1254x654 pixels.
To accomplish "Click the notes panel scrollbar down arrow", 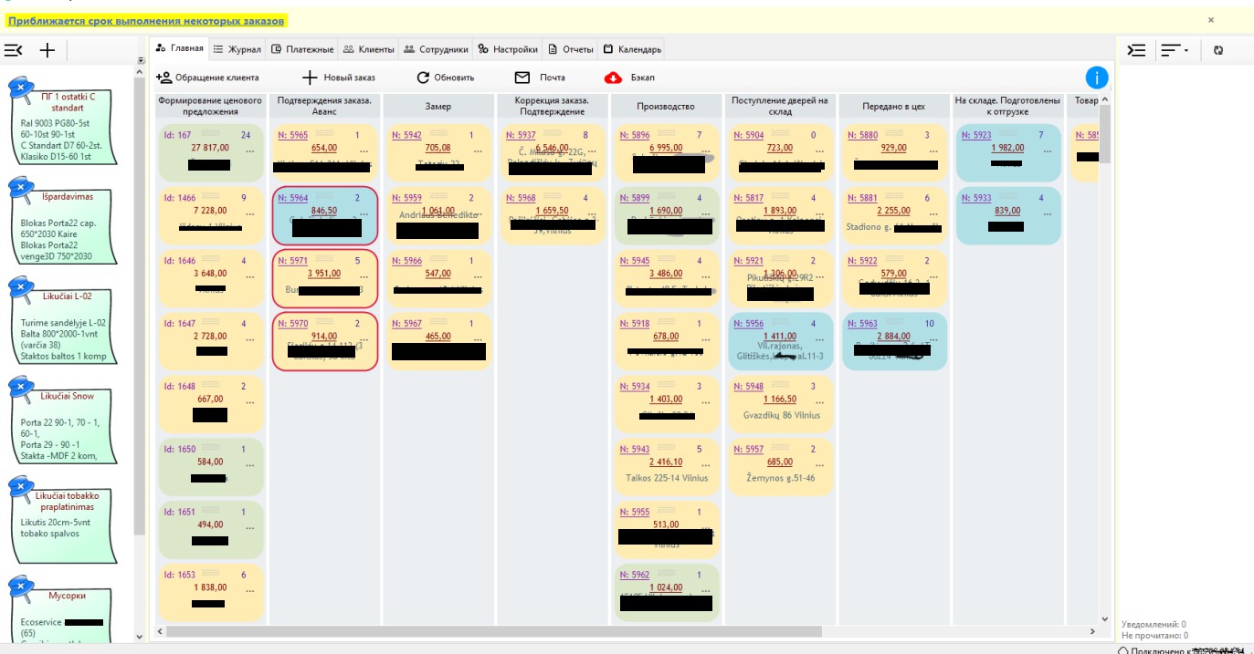I will (x=140, y=637).
